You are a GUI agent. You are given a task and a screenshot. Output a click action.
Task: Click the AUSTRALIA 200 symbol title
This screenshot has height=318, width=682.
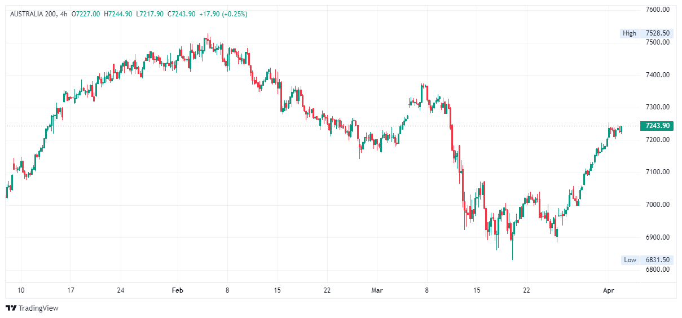(33, 14)
